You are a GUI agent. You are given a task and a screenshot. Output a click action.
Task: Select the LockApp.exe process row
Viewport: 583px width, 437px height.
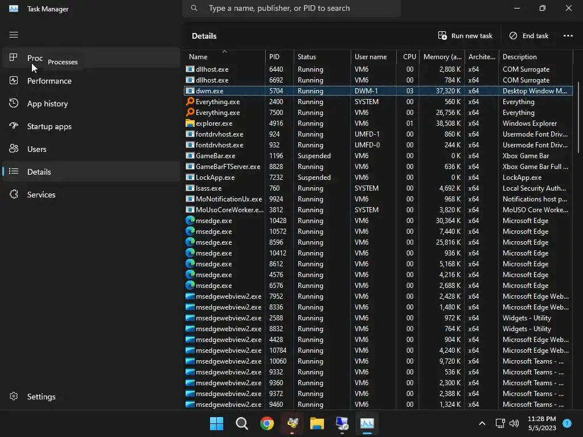[378, 178]
